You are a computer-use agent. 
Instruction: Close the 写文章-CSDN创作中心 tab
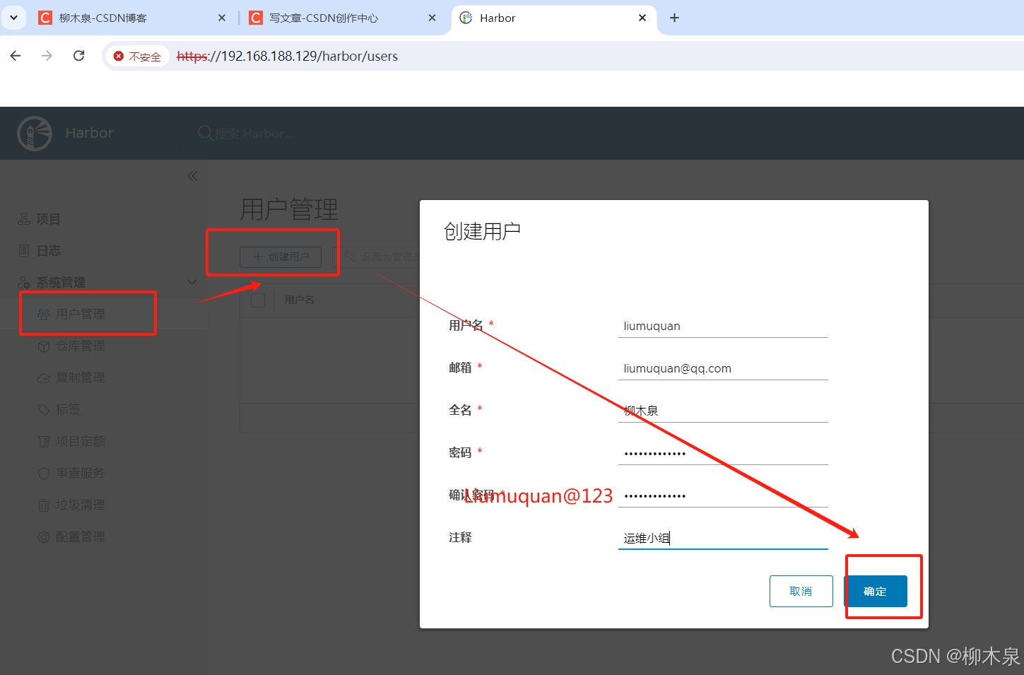point(432,18)
